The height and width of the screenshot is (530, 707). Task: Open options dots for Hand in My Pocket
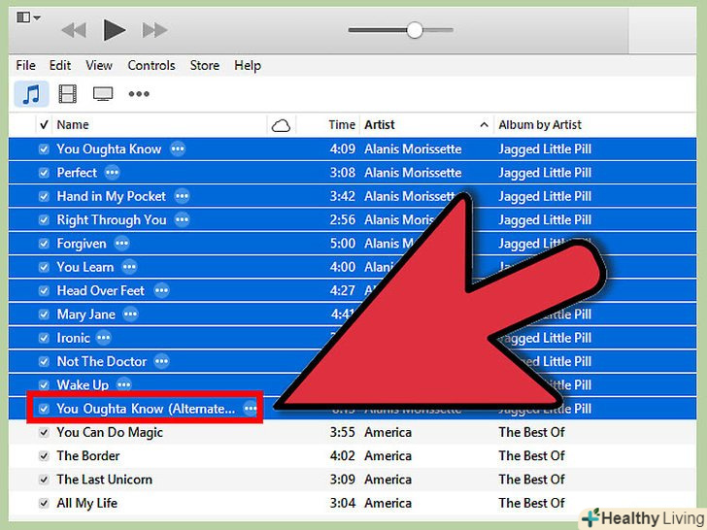[182, 196]
